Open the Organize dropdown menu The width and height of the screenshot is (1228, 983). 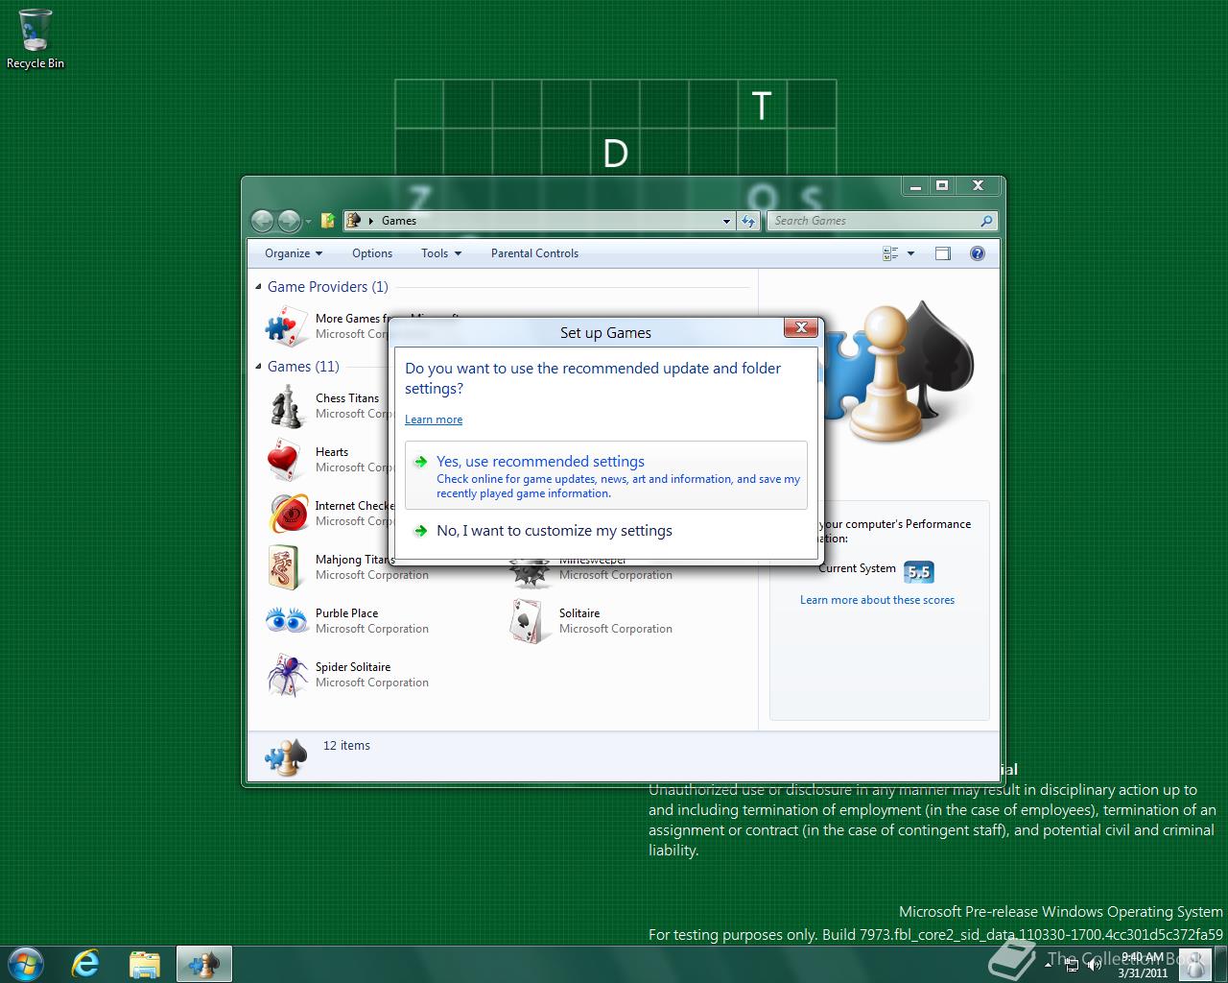click(x=294, y=253)
